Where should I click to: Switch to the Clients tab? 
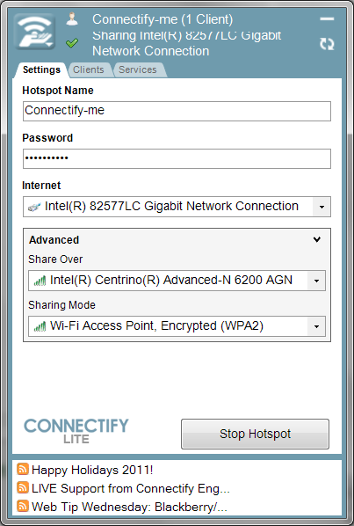(89, 69)
